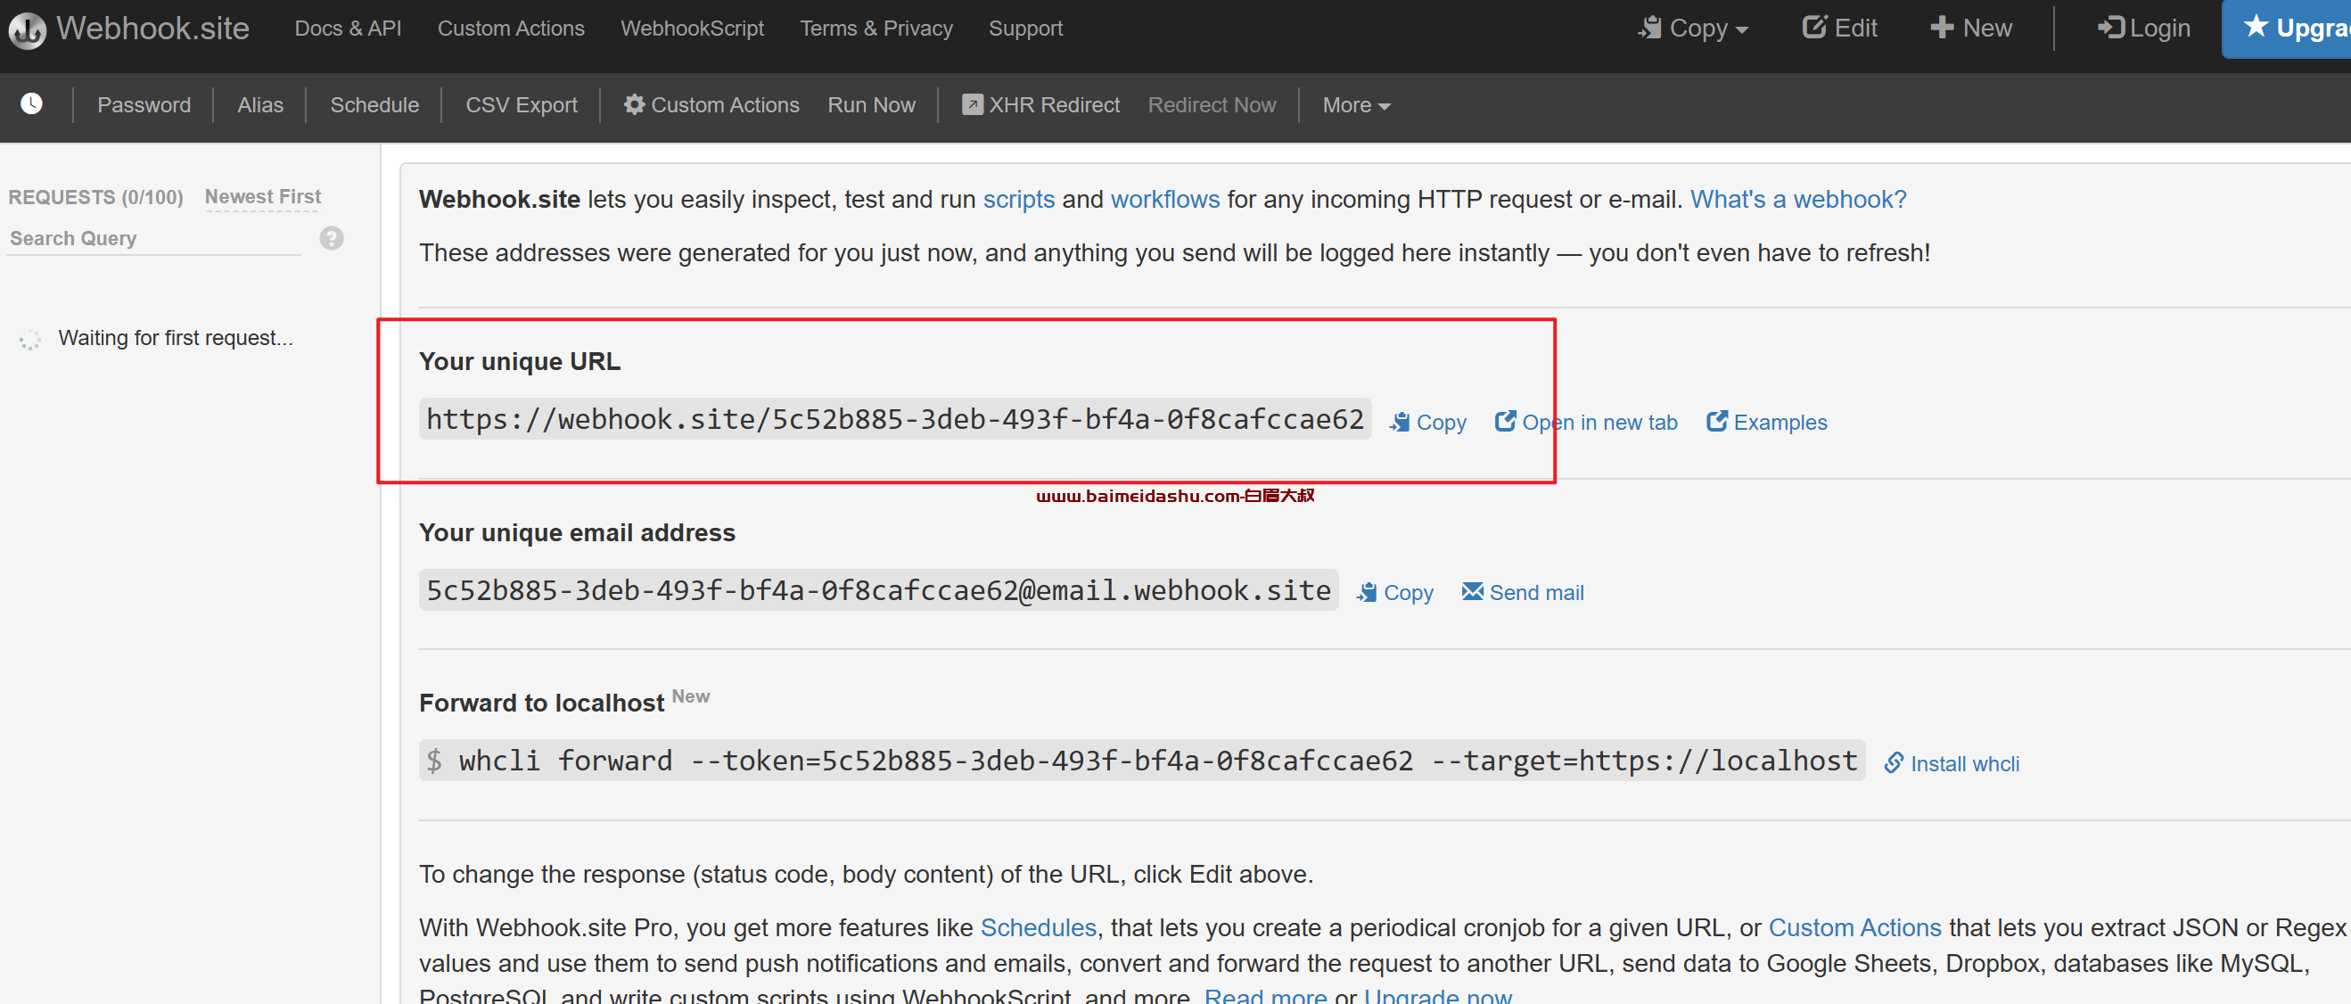Click the Upgrade star button
2351x1004 pixels.
tap(2289, 29)
